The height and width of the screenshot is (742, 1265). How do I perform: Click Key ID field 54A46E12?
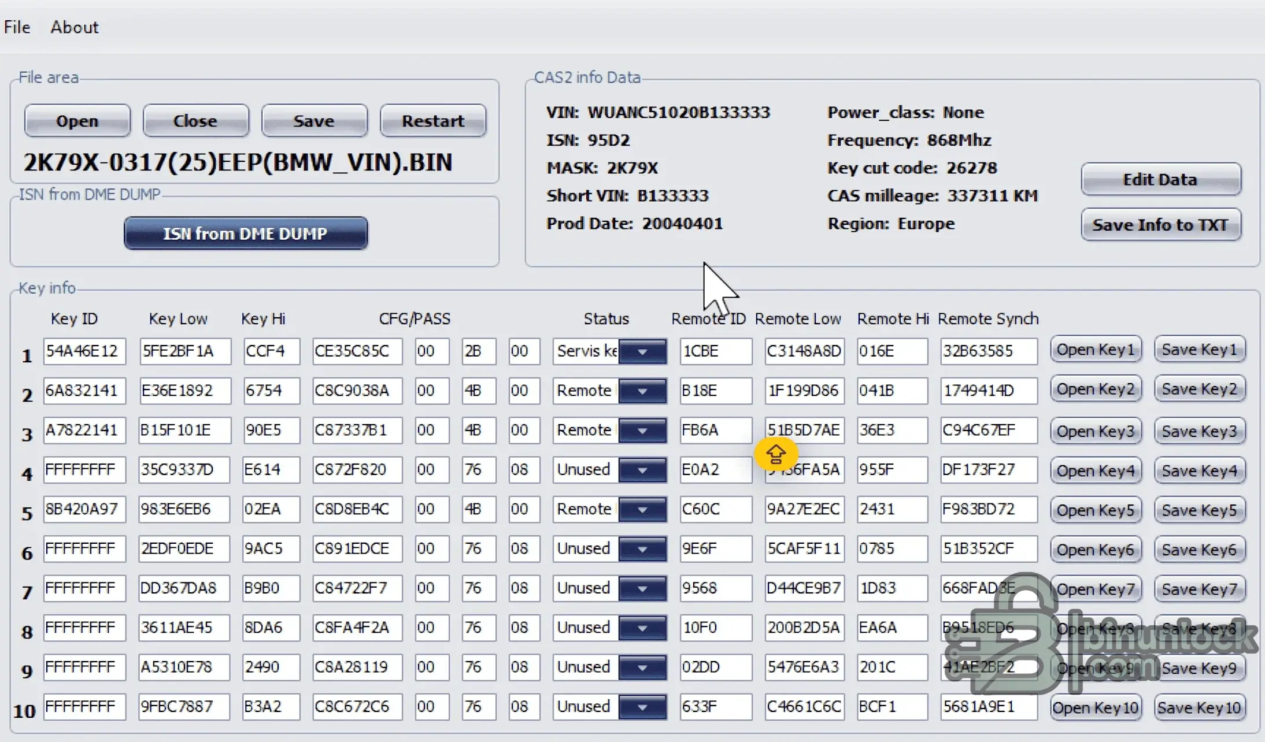[x=84, y=351]
